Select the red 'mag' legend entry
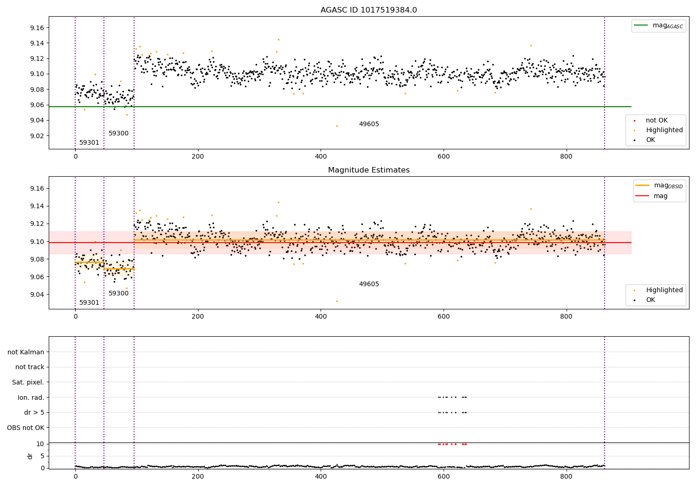 click(651, 196)
